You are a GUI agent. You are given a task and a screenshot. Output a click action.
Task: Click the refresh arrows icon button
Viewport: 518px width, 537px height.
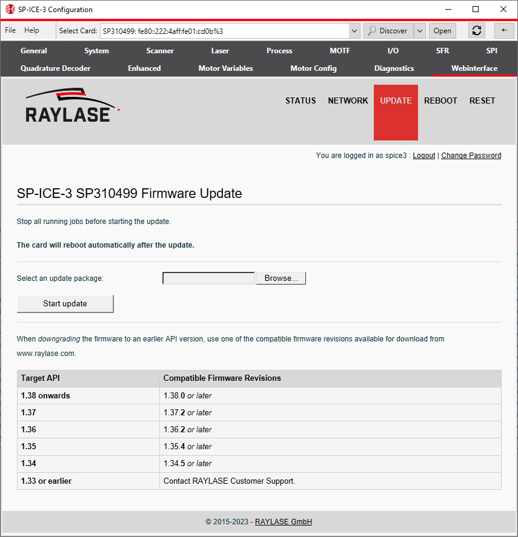(x=477, y=31)
